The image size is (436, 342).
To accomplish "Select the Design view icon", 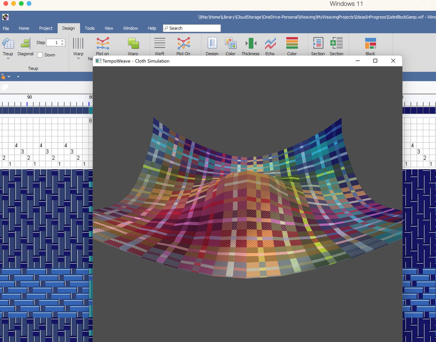I will [x=212, y=44].
